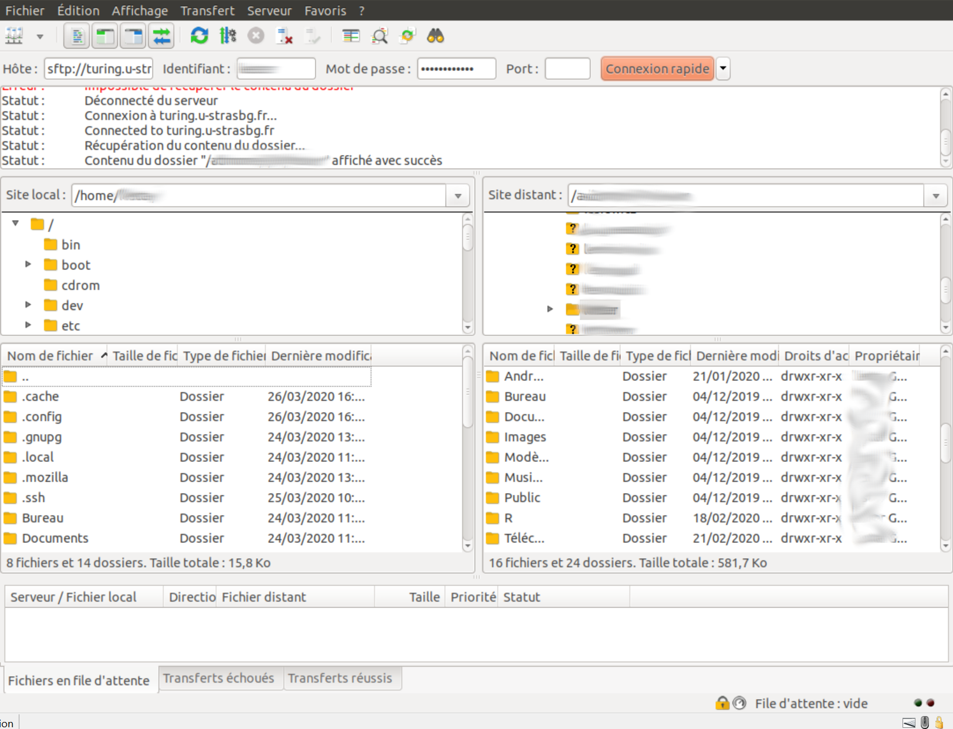Toggle the transfer queue display
The width and height of the screenshot is (953, 729).
(x=162, y=36)
